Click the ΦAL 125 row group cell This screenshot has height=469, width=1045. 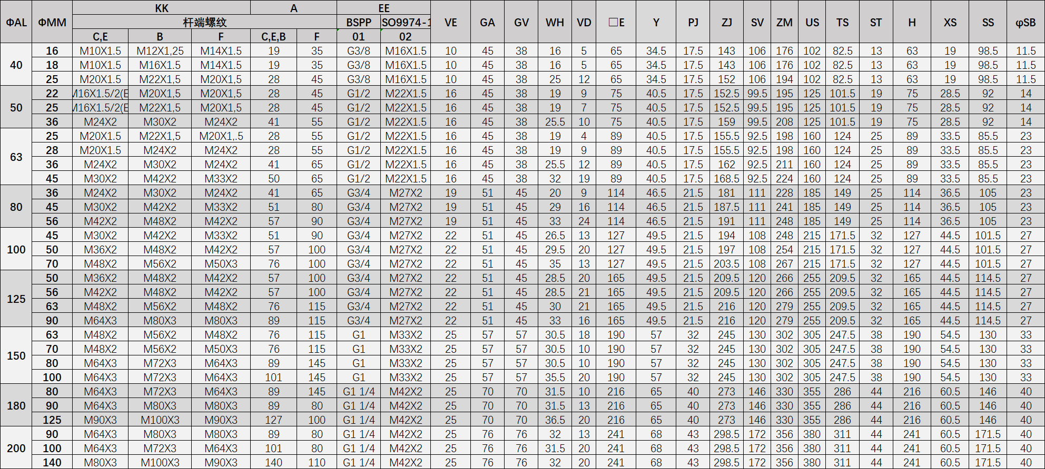(x=16, y=299)
